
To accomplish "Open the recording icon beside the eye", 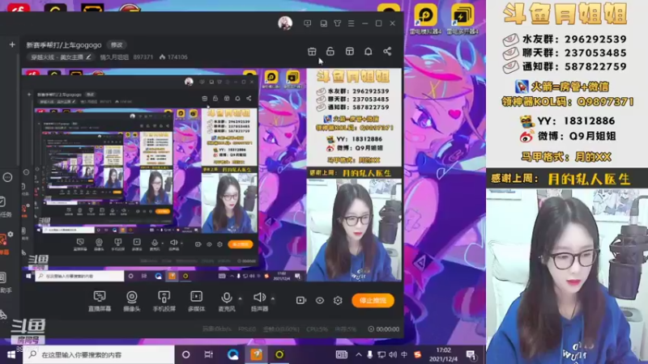I will 301,300.
